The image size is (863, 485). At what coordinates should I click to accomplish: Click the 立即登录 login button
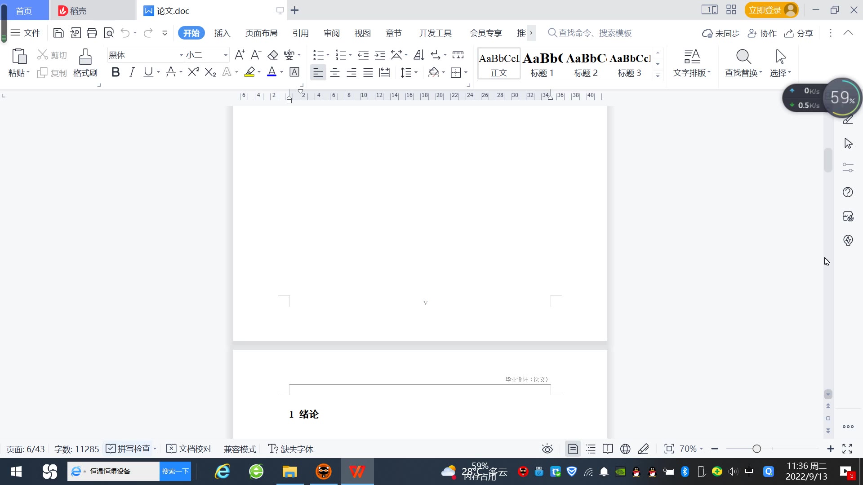[x=765, y=10]
